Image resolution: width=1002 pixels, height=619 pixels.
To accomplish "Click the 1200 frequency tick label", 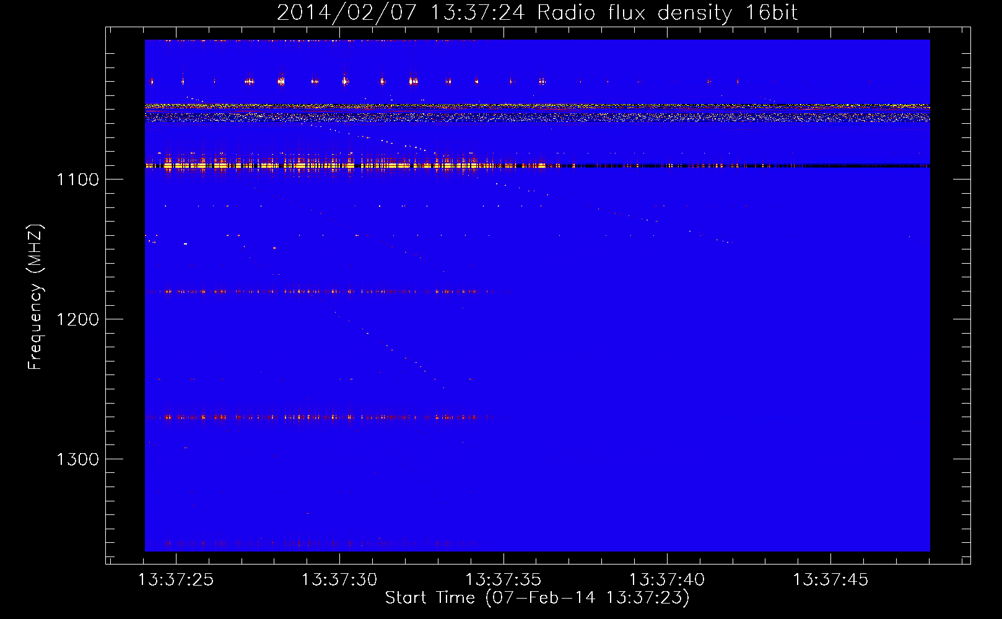I will point(77,319).
